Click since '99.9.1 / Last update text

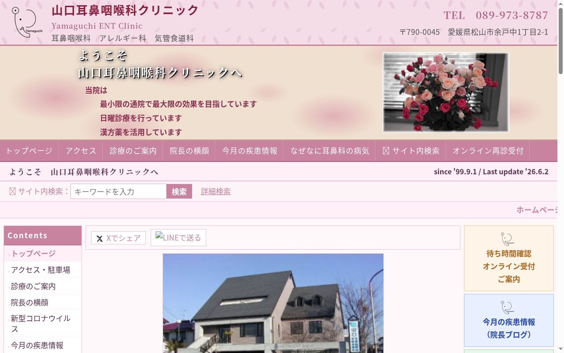[x=491, y=172]
